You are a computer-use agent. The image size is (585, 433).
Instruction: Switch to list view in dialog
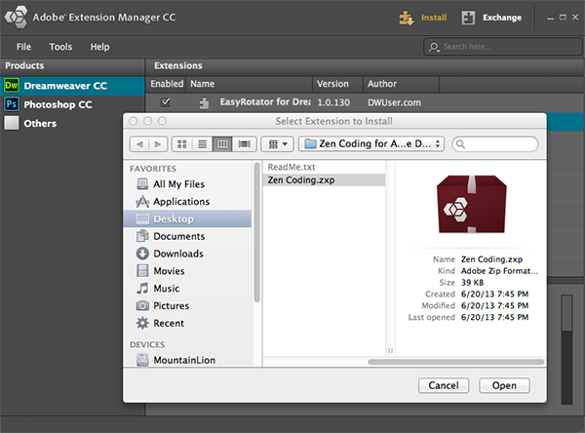(x=202, y=144)
